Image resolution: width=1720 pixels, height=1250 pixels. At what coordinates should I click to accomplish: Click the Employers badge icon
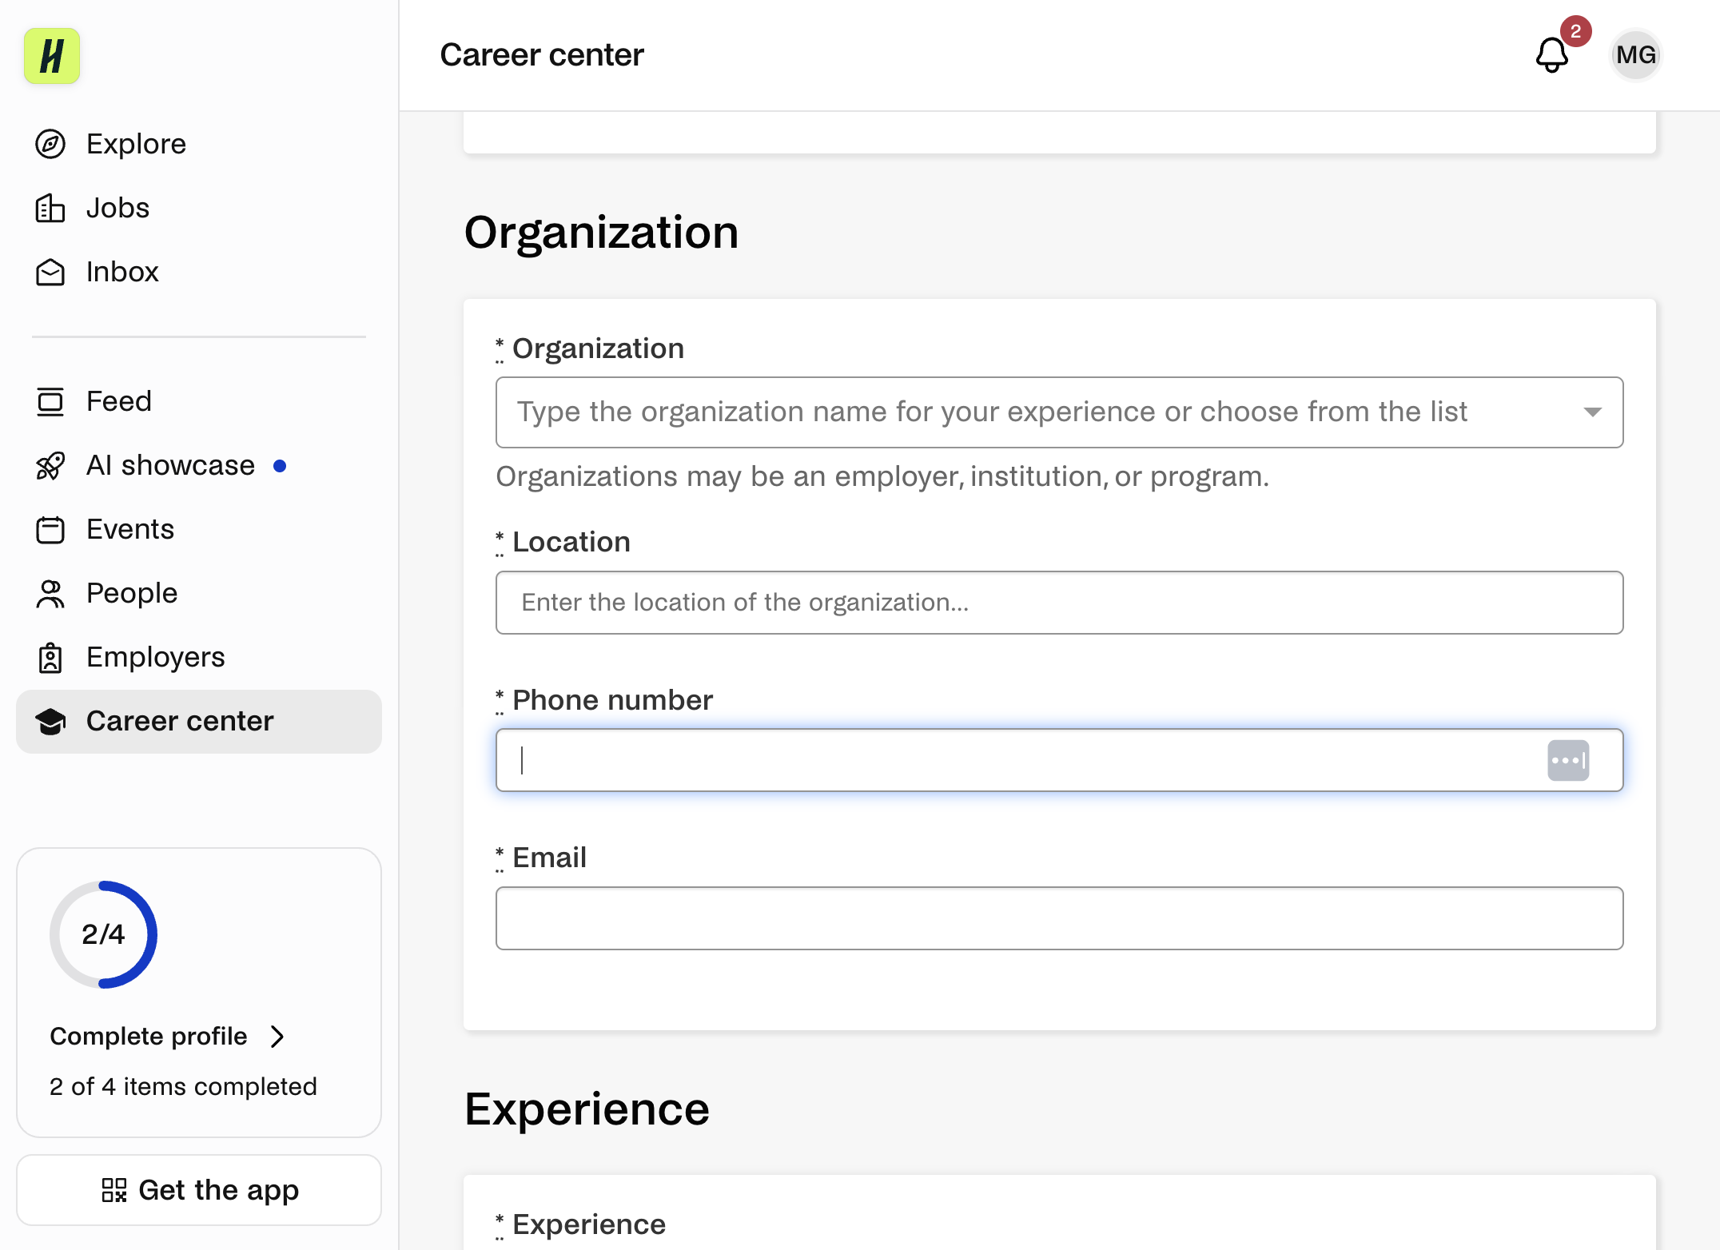click(50, 657)
